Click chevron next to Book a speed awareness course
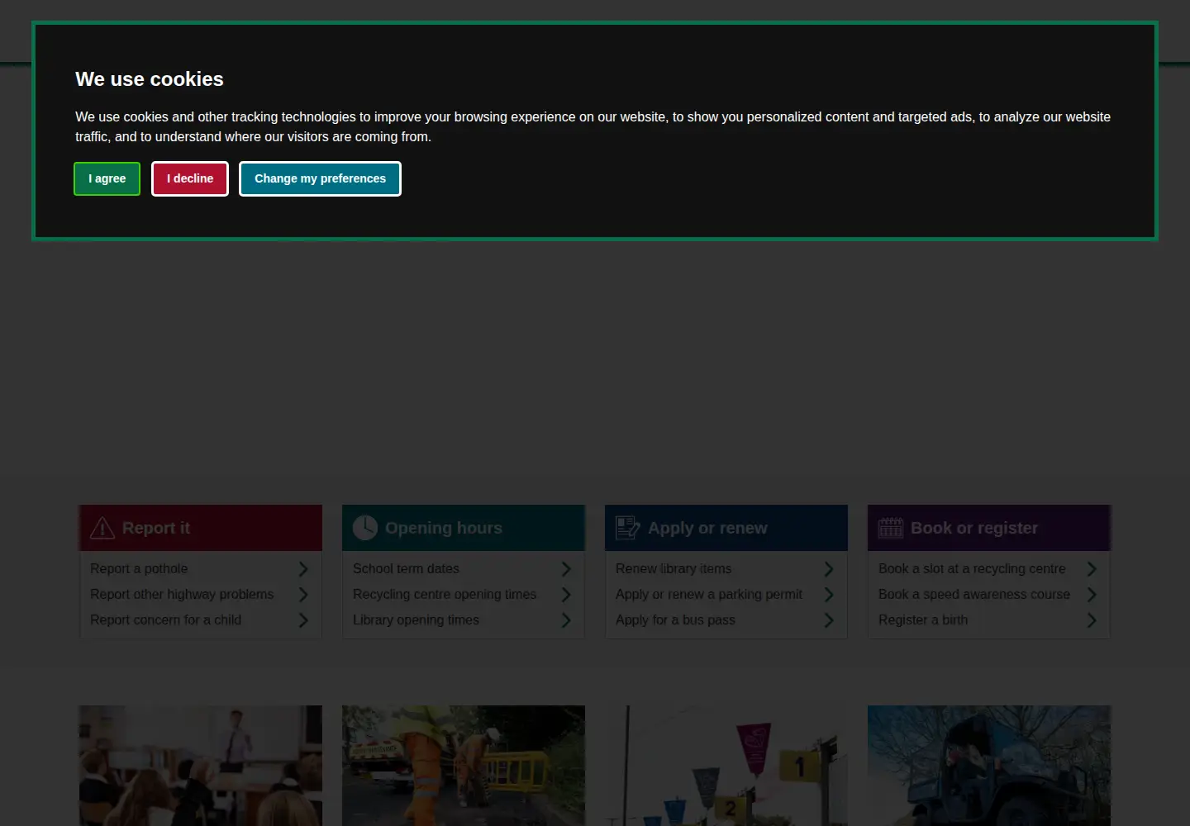 coord(1092,595)
